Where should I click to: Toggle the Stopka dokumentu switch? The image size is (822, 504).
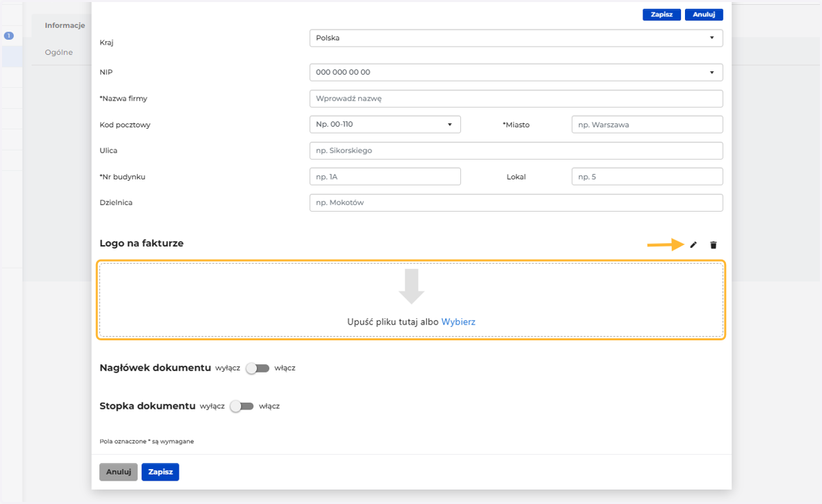click(x=242, y=406)
